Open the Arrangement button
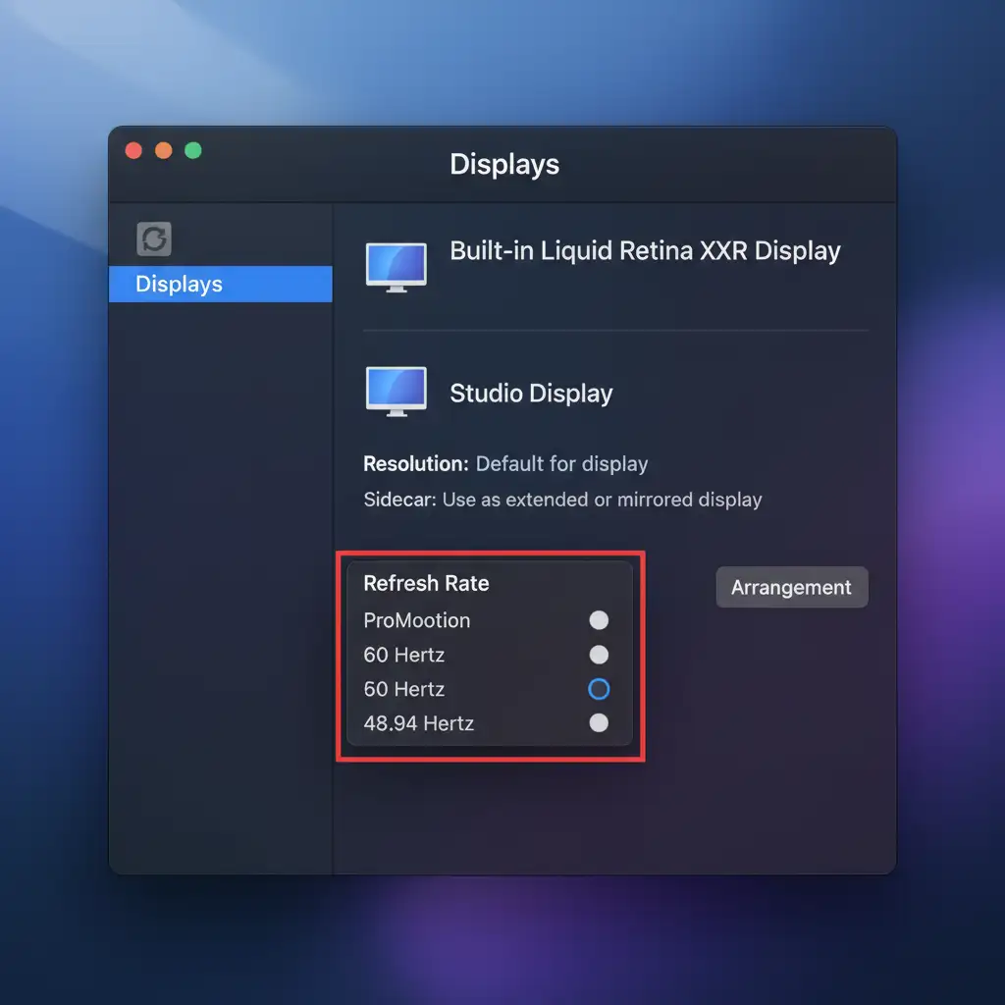Screen dimensions: 1005x1005 pyautogui.click(x=791, y=587)
